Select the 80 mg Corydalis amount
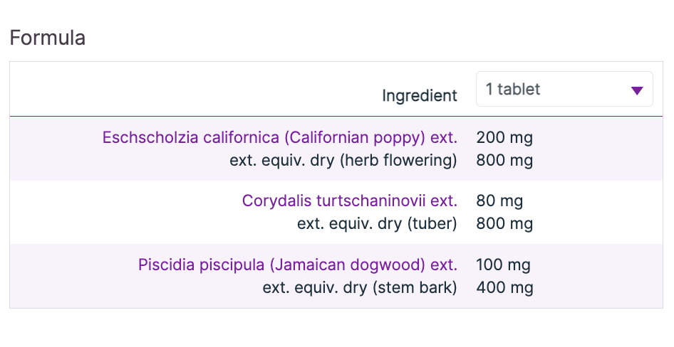674x347 pixels. pyautogui.click(x=499, y=201)
